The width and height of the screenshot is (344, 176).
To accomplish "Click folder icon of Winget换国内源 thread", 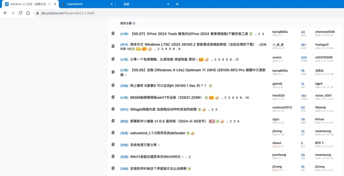I will pos(113,109).
